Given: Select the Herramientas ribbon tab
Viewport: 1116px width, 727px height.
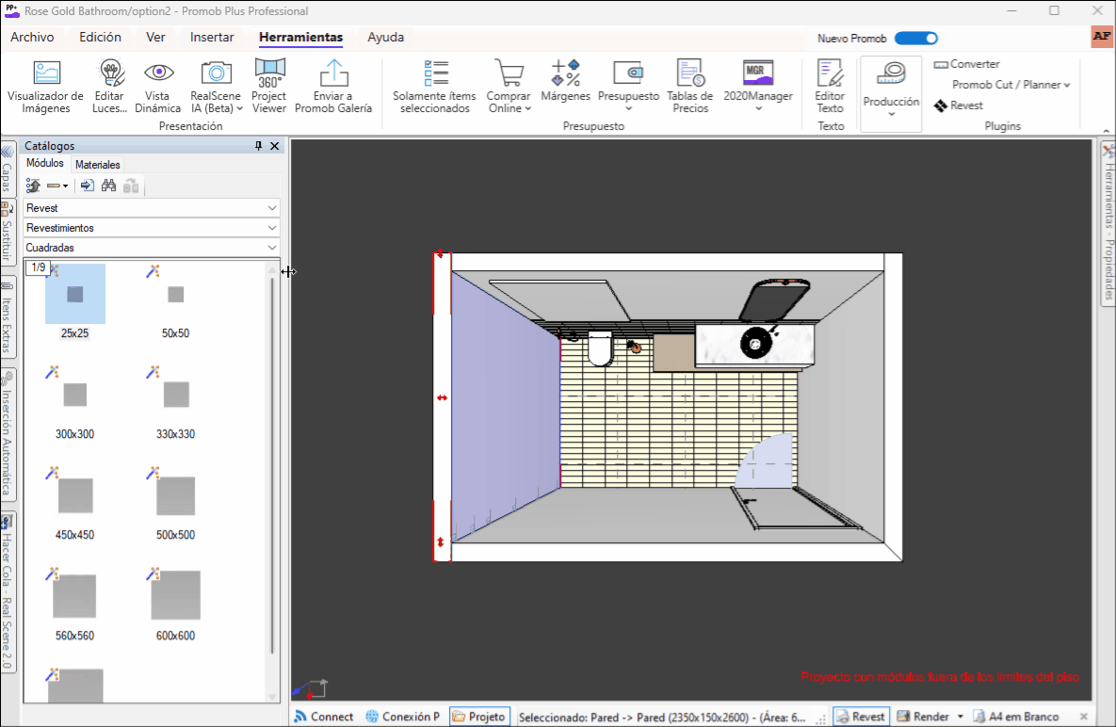Looking at the screenshot, I should click(x=301, y=37).
